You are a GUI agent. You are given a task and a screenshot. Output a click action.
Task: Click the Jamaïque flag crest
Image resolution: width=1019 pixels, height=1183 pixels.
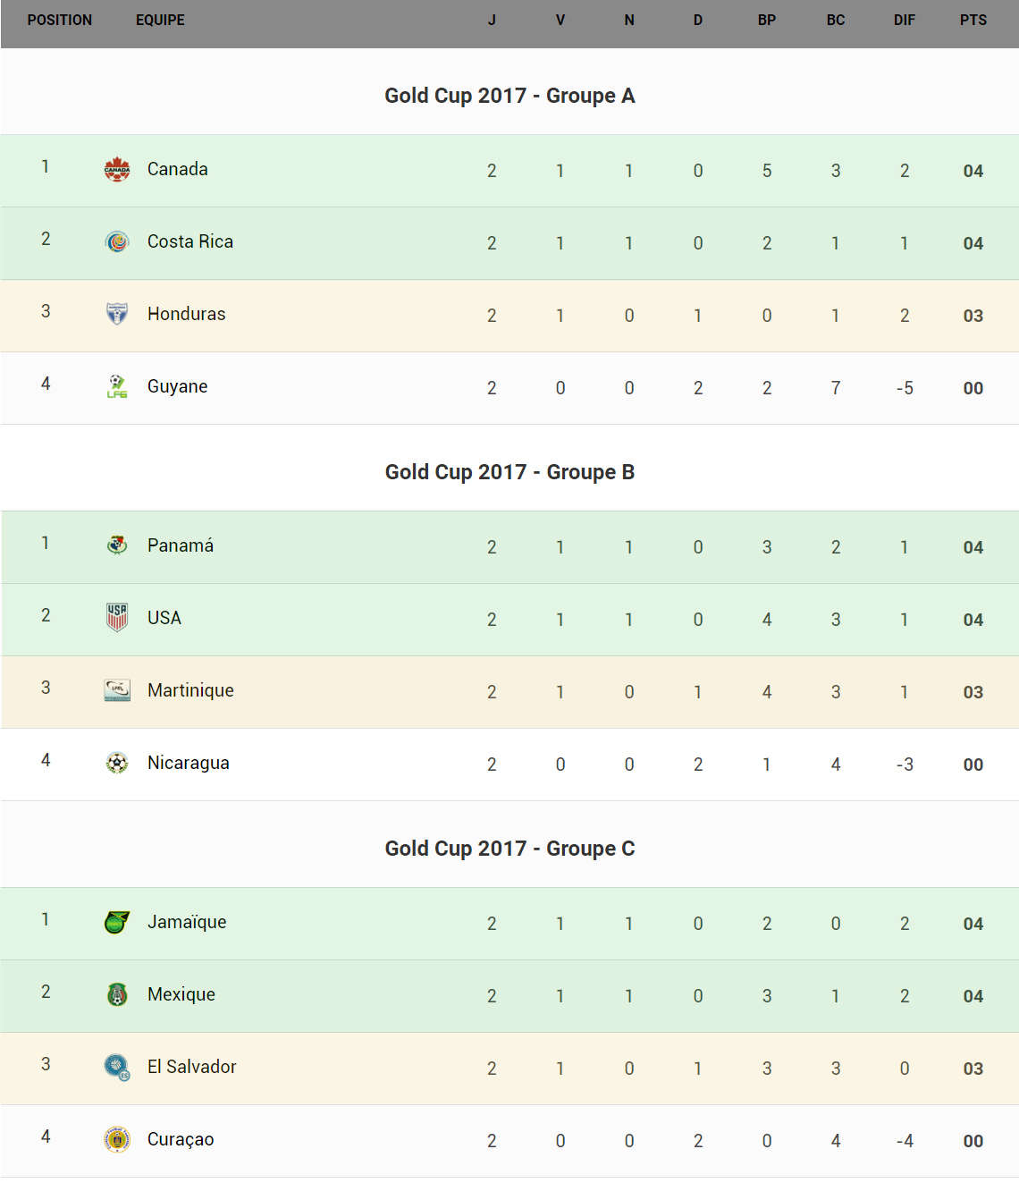coord(117,922)
